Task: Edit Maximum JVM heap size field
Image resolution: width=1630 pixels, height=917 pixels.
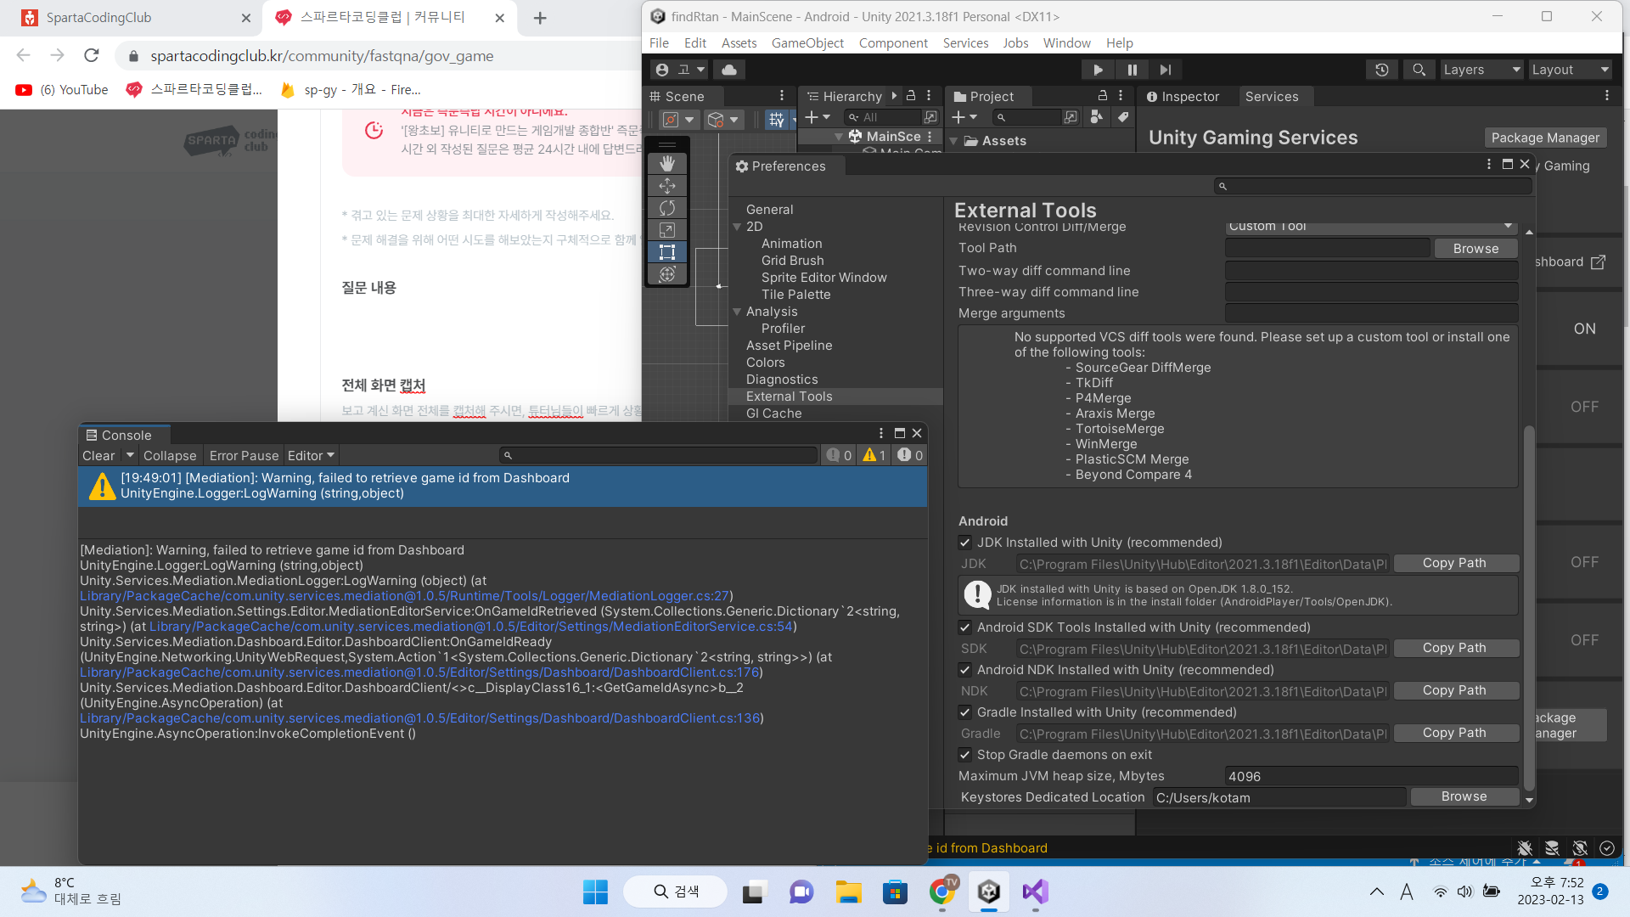Action: 1371,776
